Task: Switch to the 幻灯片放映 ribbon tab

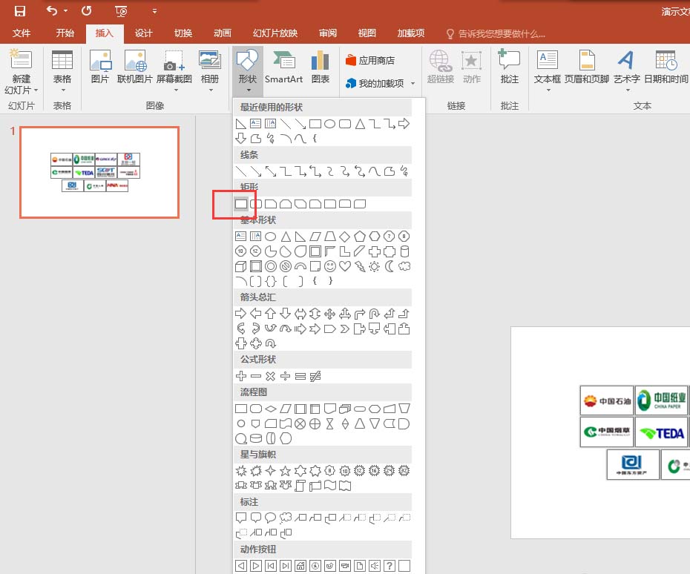Action: [275, 33]
